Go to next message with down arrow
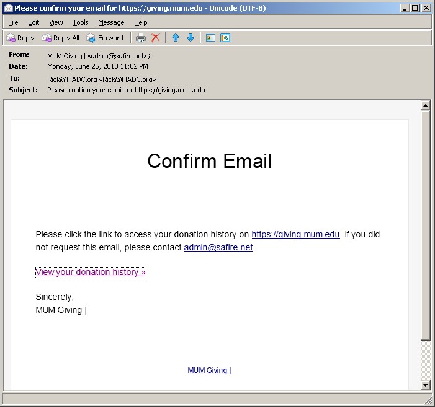Viewport: 435px width, 407px height. coord(191,38)
